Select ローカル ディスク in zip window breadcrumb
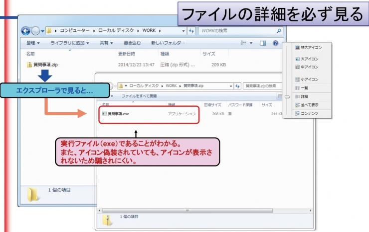369x232 pixels. click(x=144, y=86)
